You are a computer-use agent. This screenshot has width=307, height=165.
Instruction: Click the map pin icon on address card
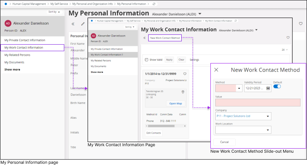tap(183, 92)
